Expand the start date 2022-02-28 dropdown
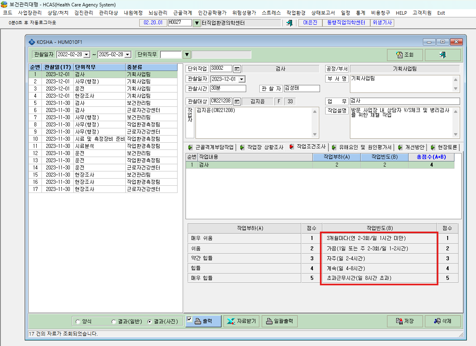This screenshot has height=346, width=476. (87, 55)
